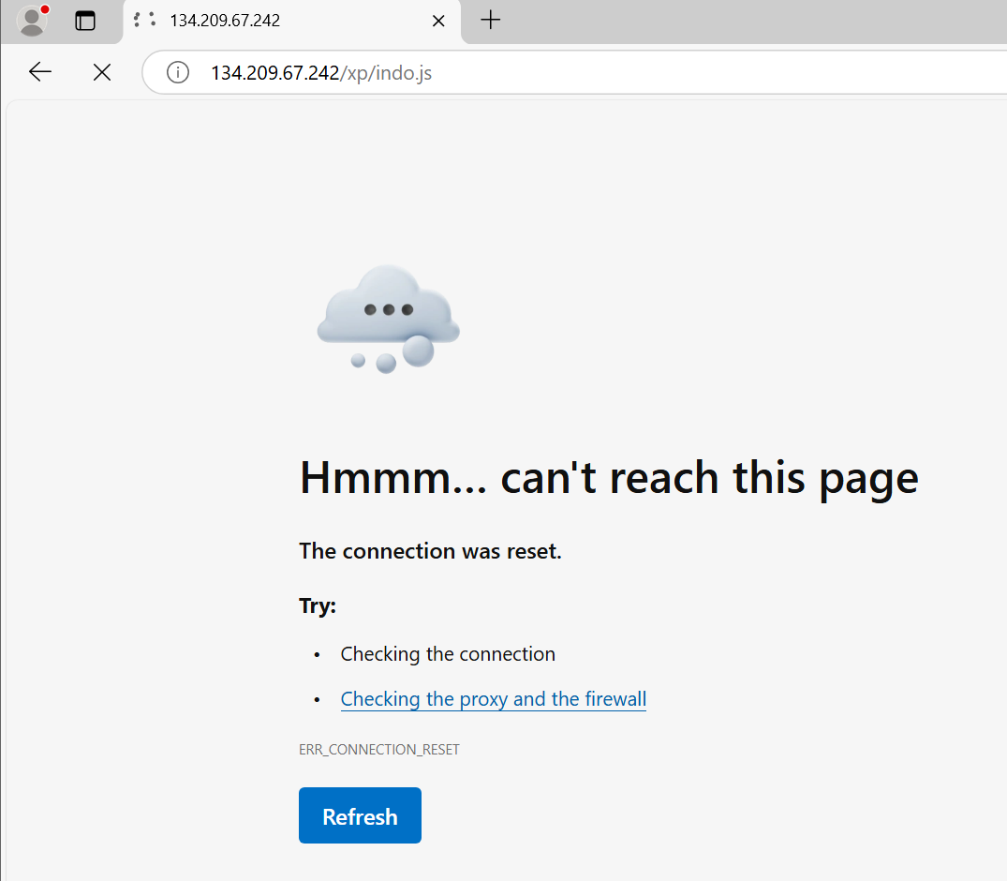Close the 134.209.67.242 tab

[438, 22]
